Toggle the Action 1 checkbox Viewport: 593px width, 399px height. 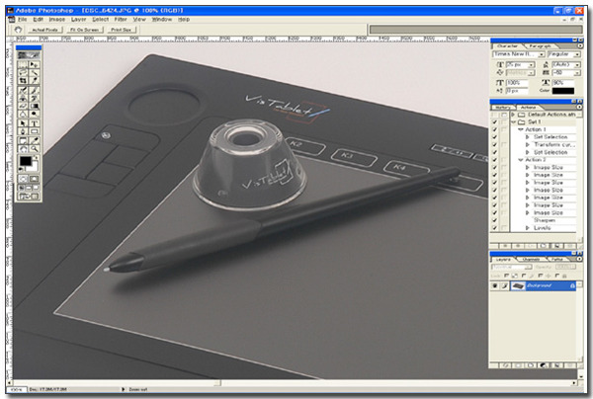click(x=494, y=129)
